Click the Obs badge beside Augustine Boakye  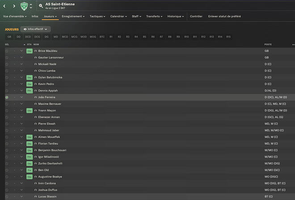pyautogui.click(x=29, y=177)
